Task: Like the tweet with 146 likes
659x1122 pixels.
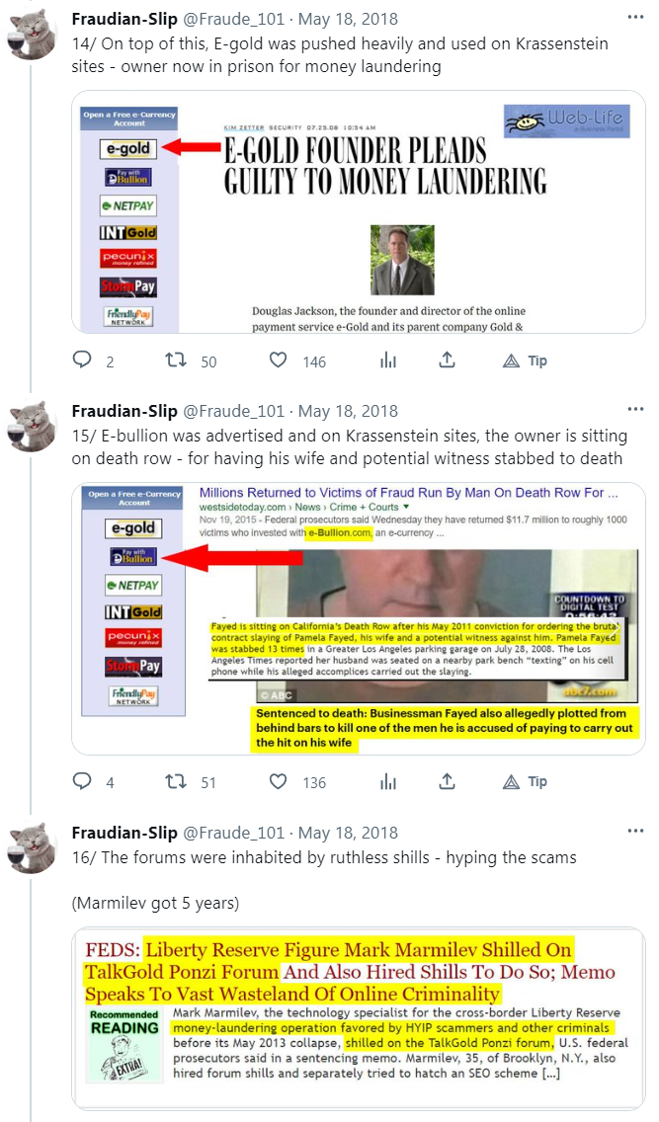Action: [x=280, y=361]
